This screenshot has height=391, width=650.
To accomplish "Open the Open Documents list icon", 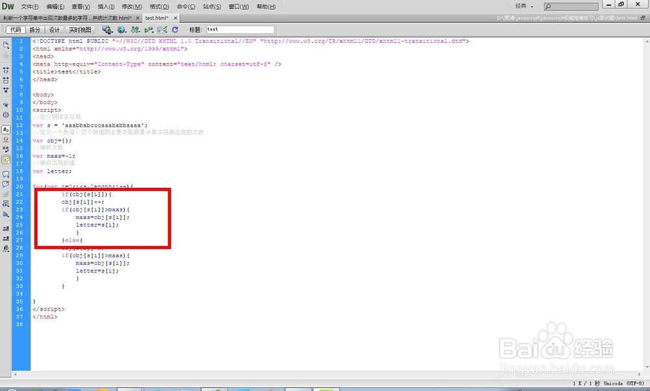I will pos(6,45).
